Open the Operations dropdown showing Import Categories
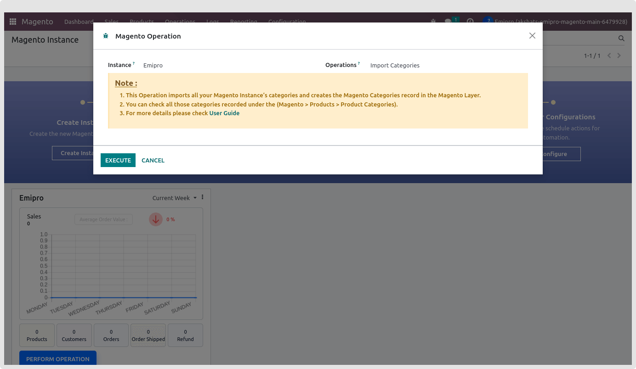 pyautogui.click(x=395, y=65)
